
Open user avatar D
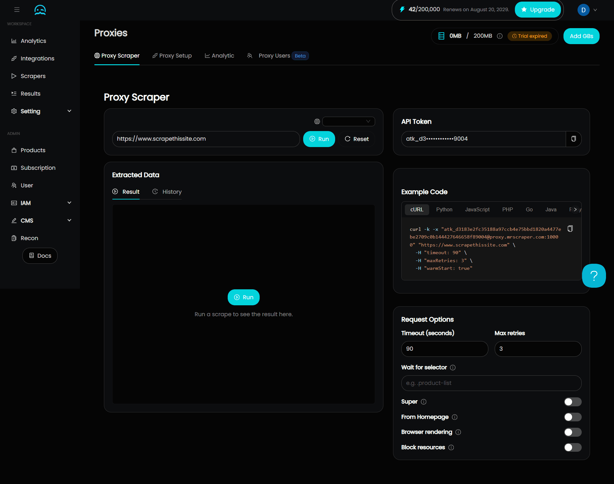(583, 10)
